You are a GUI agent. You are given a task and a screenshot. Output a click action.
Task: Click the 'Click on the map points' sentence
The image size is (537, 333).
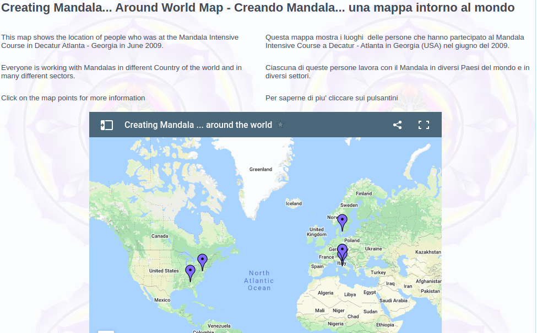coord(73,98)
